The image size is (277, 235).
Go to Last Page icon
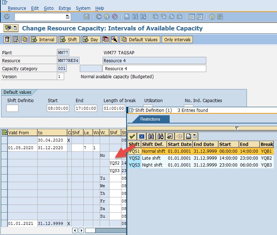pyautogui.click(x=179, y=17)
